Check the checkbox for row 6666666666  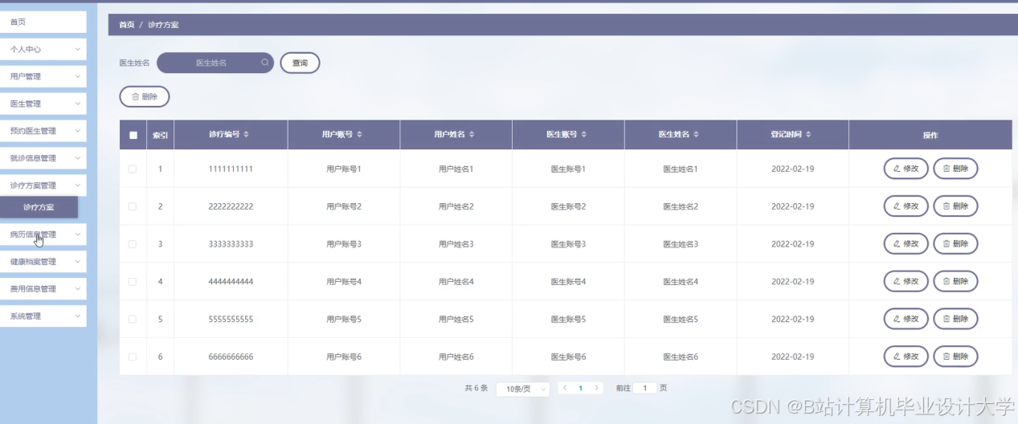coord(133,357)
